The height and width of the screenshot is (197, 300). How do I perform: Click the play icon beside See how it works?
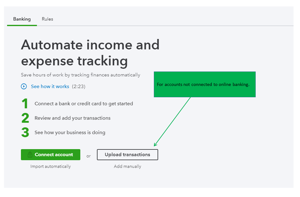click(24, 87)
